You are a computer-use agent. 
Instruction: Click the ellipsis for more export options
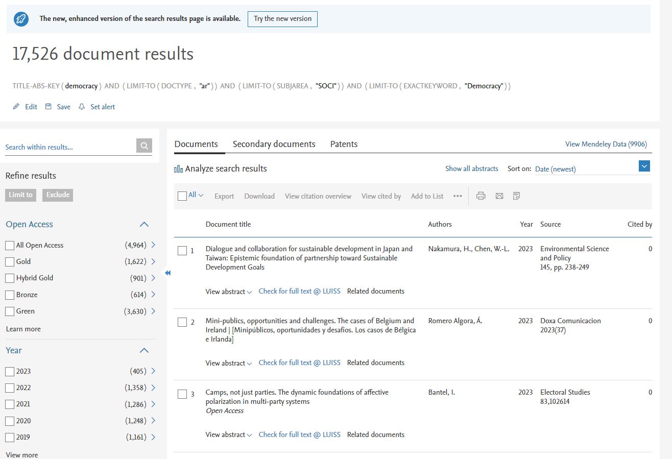coord(458,196)
